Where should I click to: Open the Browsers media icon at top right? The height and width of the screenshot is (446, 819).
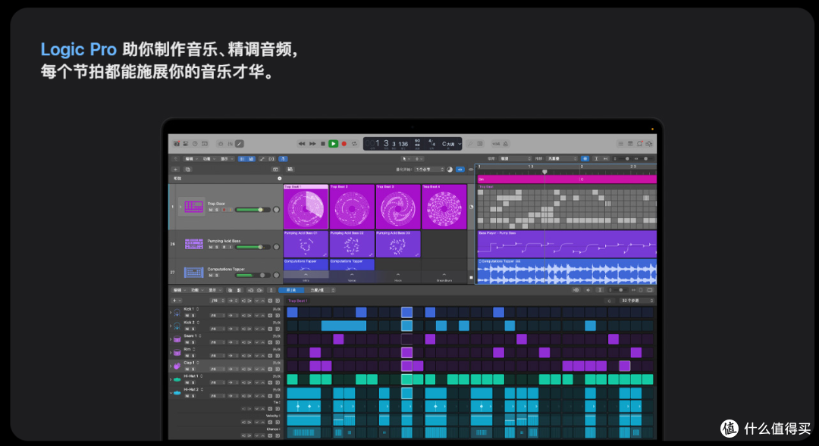pos(649,144)
